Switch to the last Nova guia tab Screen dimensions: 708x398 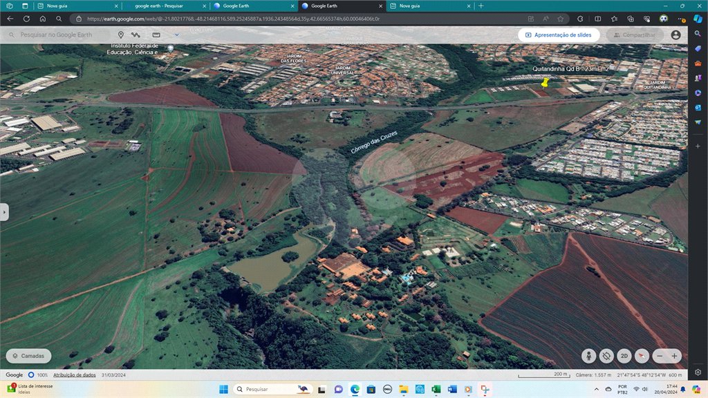pos(429,6)
